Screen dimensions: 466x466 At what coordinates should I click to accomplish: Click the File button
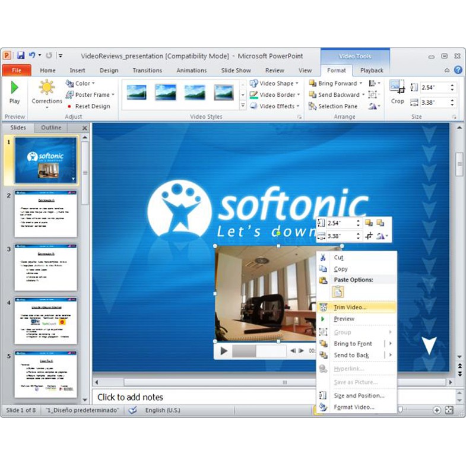click(x=16, y=70)
